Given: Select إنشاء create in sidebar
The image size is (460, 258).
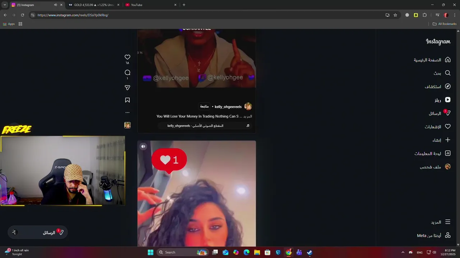Looking at the screenshot, I should click(x=441, y=140).
